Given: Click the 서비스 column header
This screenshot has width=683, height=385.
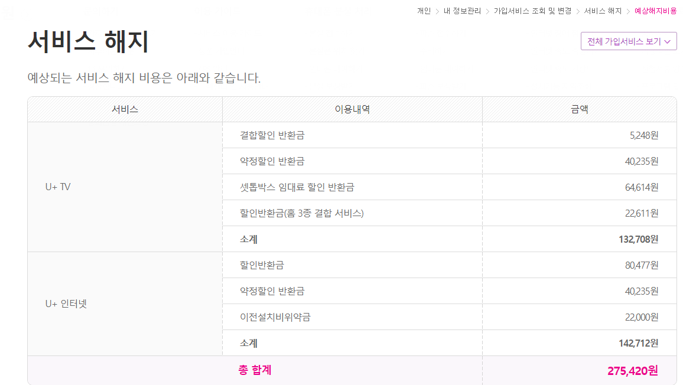Looking at the screenshot, I should click(125, 109).
